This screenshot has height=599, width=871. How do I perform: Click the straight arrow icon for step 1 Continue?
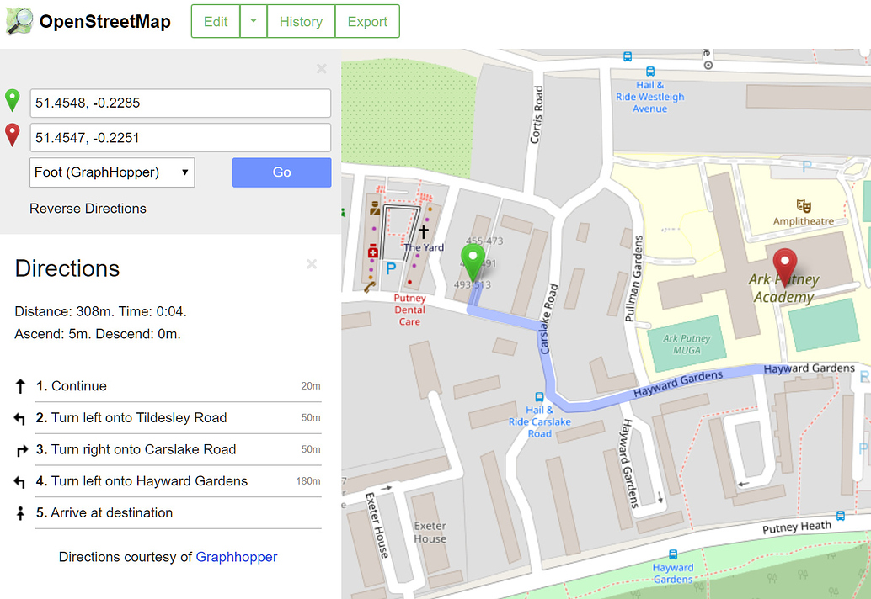click(20, 386)
